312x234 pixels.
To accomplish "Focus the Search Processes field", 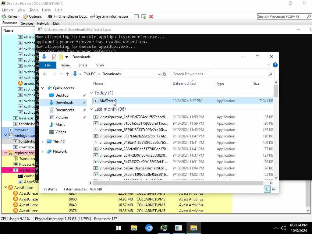I will click(x=282, y=16).
